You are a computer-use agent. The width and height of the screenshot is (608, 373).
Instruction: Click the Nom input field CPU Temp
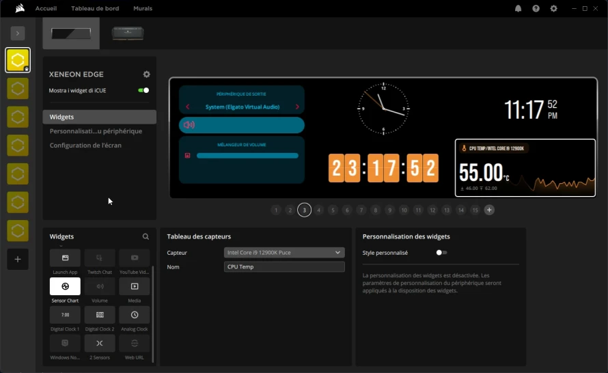(284, 266)
